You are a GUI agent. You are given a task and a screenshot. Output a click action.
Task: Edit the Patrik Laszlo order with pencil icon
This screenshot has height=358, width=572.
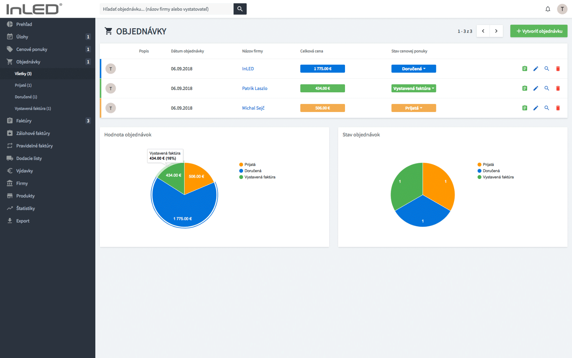[x=536, y=88]
